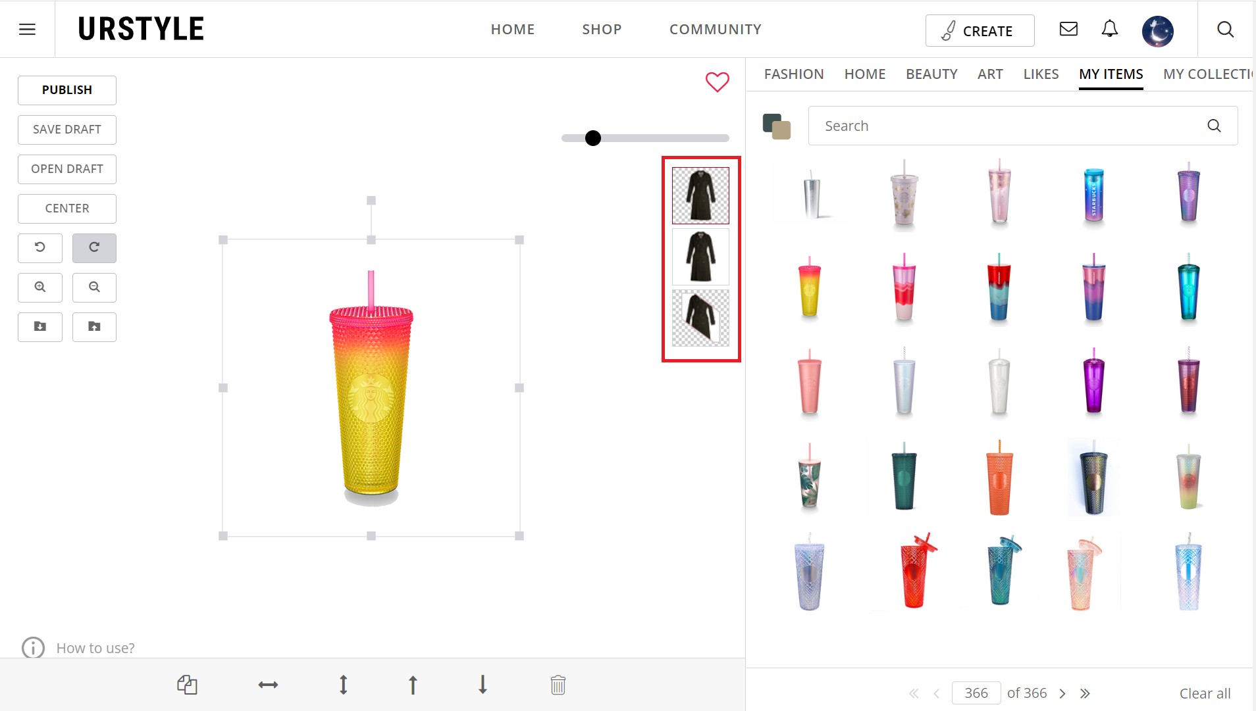Open the COMMUNITY navigation menu
Screen dimensions: 1256x711
coord(716,29)
